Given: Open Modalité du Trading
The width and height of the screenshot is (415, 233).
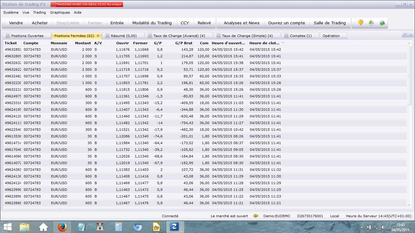Looking at the screenshot, I should 152,23.
